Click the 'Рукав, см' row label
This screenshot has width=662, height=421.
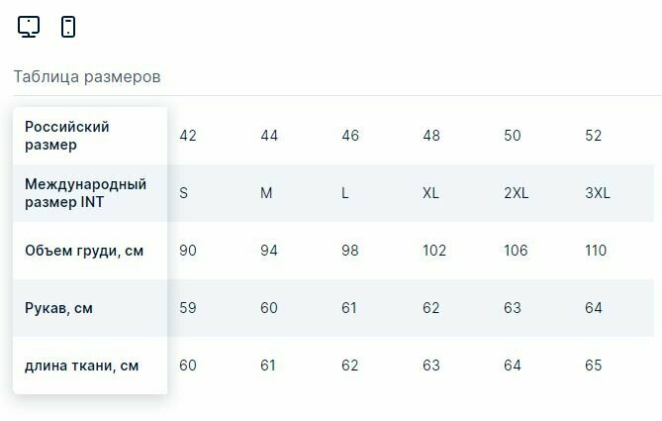pos(59,308)
